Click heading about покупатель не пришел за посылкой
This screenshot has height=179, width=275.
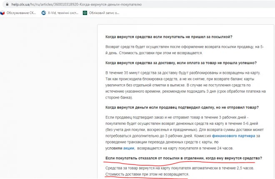pos(169,37)
